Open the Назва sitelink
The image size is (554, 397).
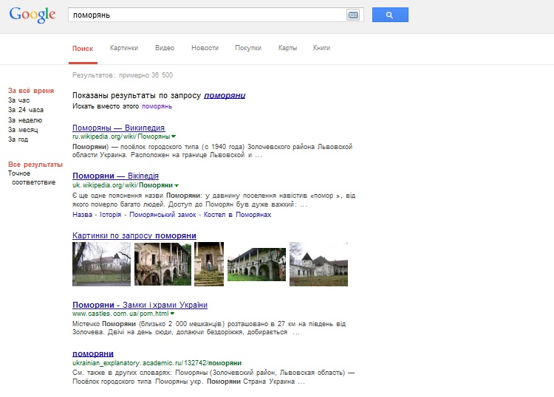tap(82, 215)
